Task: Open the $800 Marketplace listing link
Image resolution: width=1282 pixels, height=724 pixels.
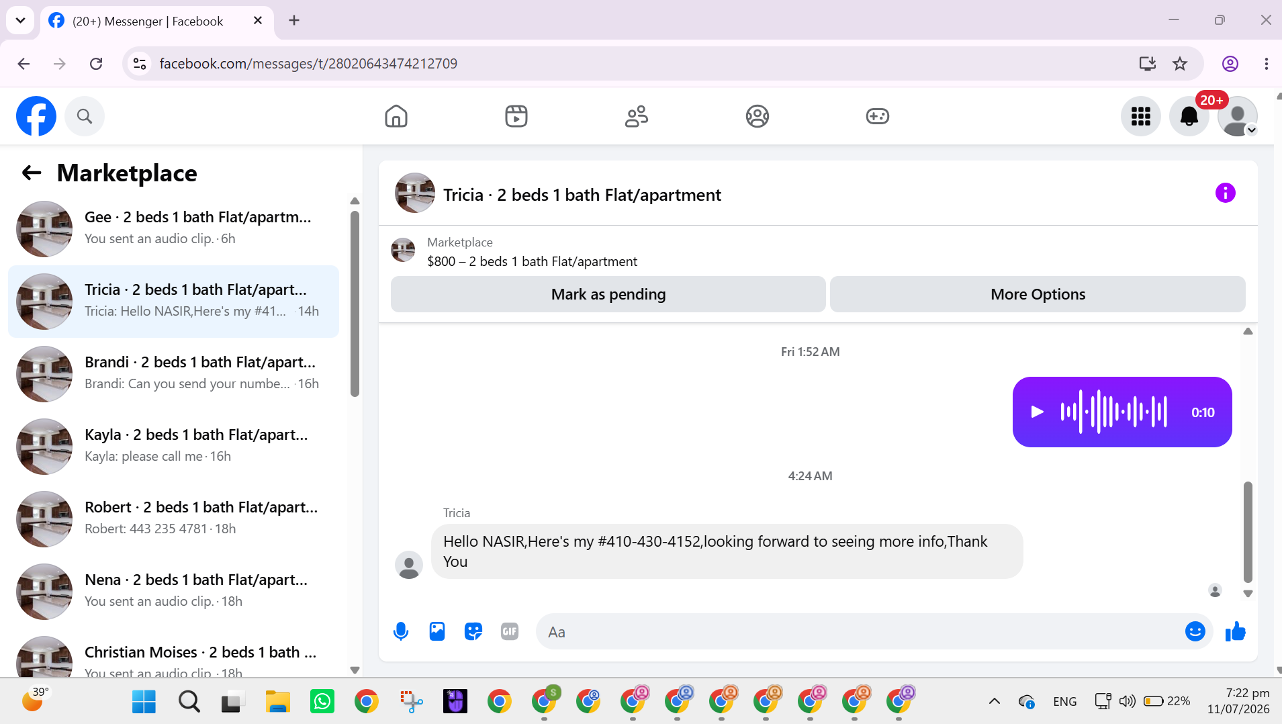Action: click(x=532, y=261)
